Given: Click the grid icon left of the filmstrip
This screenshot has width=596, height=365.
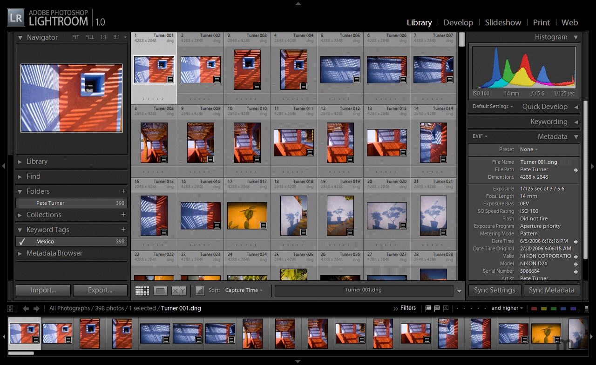Looking at the screenshot, I should tap(9, 308).
